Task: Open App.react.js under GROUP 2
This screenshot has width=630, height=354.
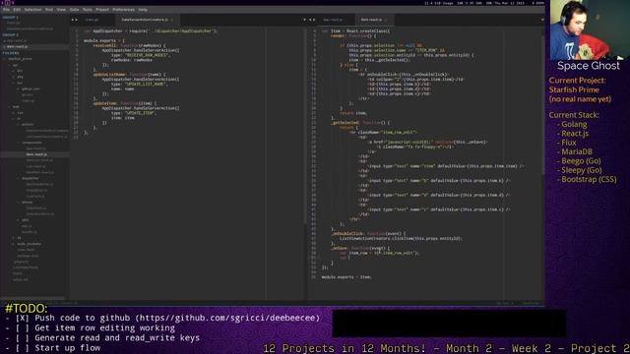Action: [17, 40]
